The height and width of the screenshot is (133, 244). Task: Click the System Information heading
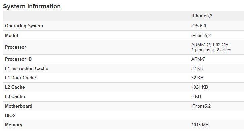point(32,6)
